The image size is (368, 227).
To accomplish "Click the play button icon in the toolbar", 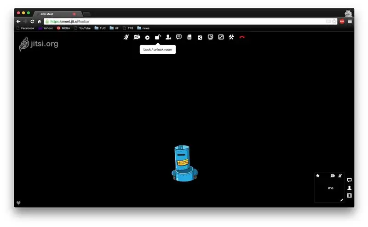I will [147, 38].
